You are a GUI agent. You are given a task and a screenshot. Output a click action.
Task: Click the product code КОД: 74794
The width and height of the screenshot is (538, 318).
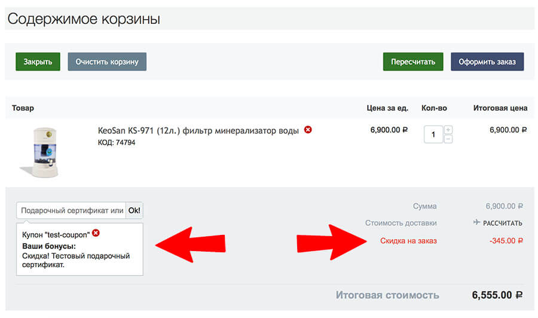click(x=116, y=143)
